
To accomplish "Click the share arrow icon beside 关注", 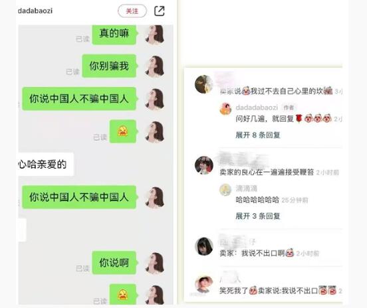I will tap(160, 11).
